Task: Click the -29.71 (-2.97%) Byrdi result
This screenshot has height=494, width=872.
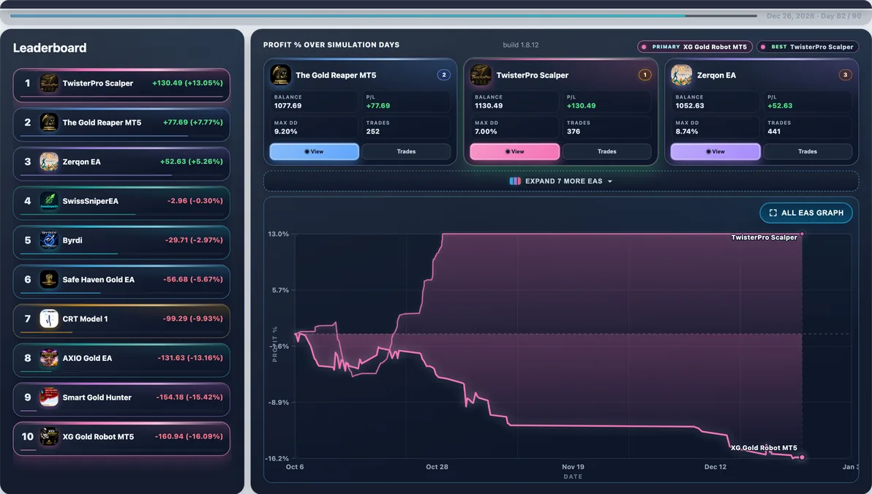Action: (x=194, y=240)
